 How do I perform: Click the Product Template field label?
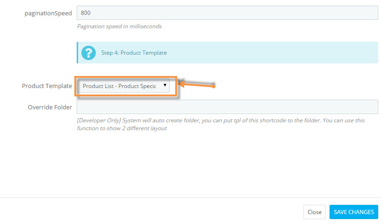click(47, 86)
